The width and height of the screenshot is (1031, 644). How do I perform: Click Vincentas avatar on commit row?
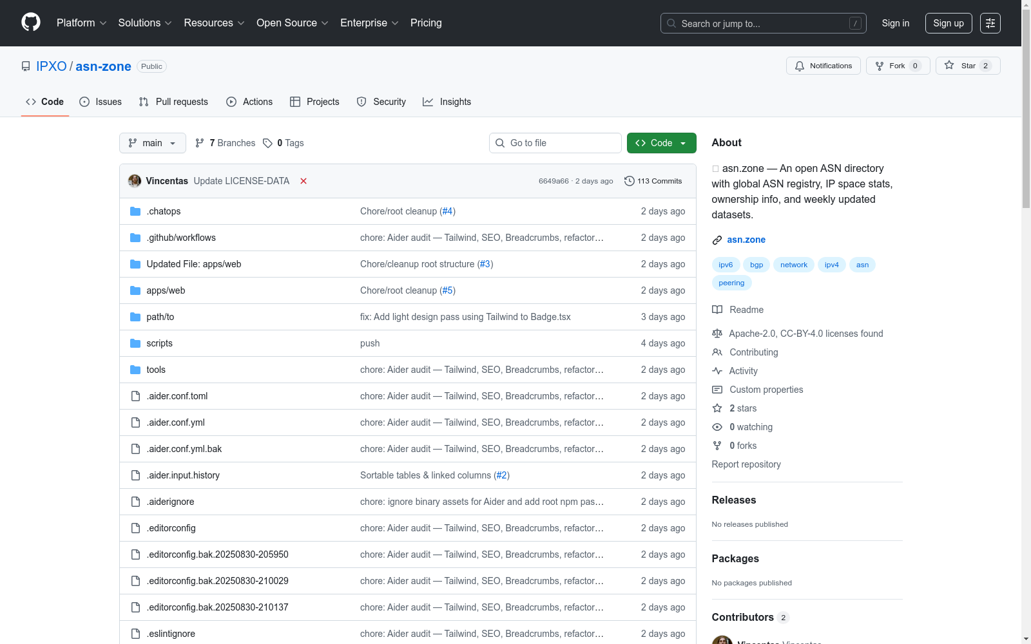(135, 181)
